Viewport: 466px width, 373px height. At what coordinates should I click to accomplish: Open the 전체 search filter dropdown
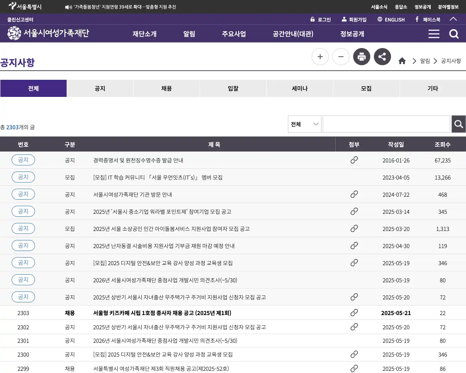(x=304, y=124)
